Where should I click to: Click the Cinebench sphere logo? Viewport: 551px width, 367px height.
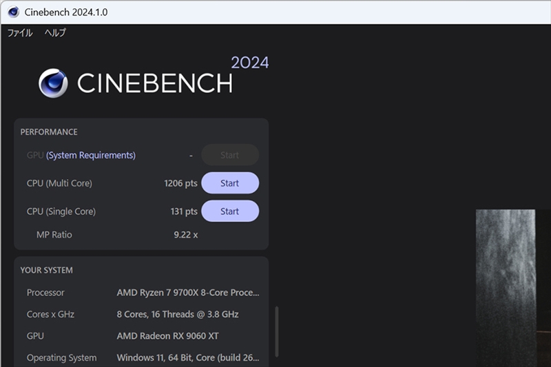(53, 83)
